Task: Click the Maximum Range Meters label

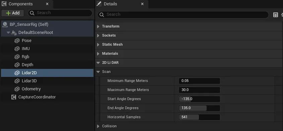Action: [x=128, y=90]
